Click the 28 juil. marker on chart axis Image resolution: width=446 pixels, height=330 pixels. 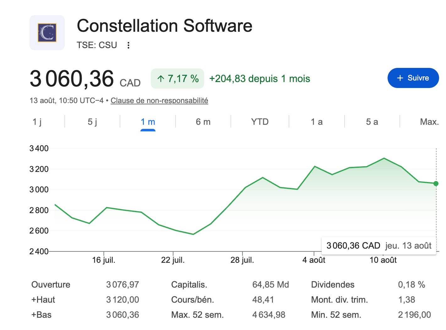242,260
